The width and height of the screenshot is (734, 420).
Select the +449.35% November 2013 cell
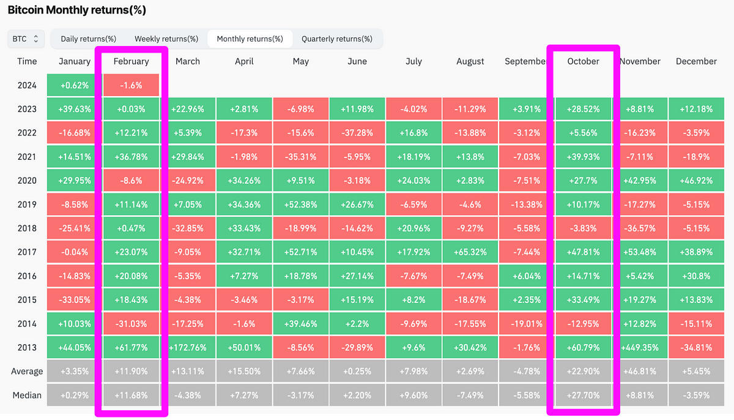[x=640, y=347]
